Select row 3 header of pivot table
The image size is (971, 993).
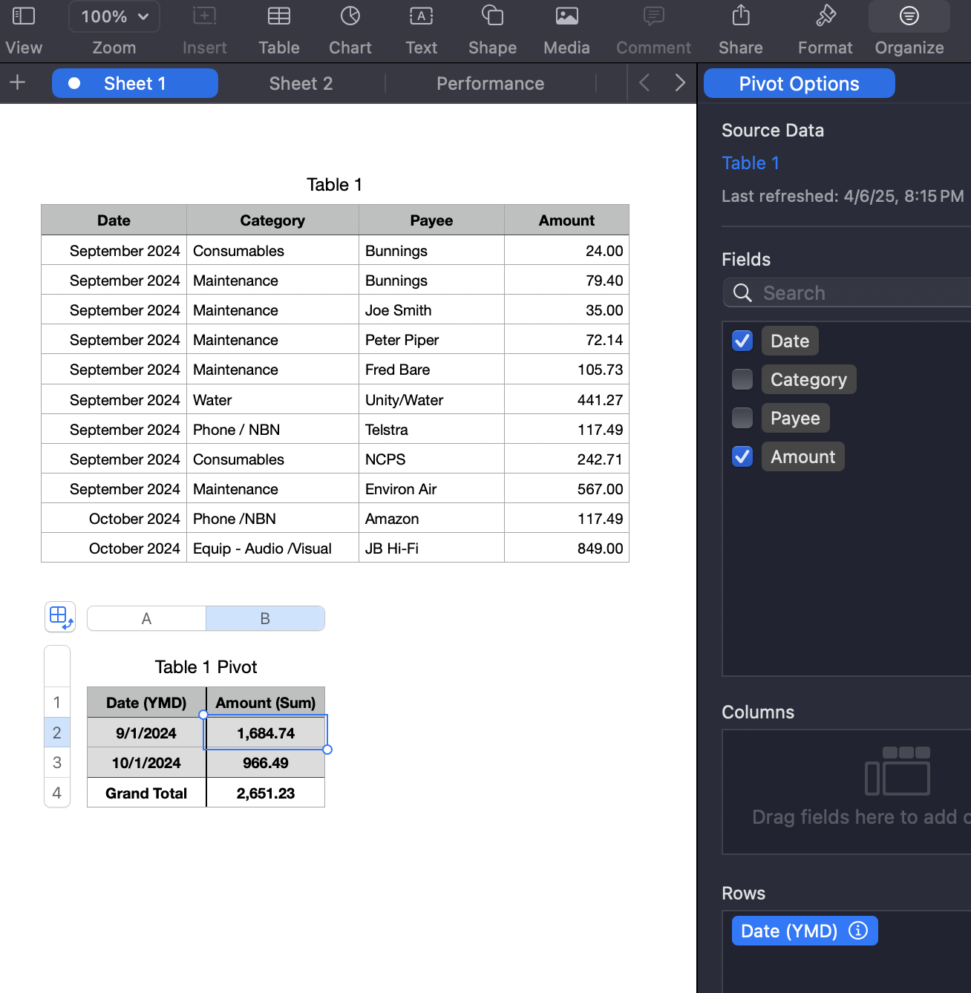pyautogui.click(x=57, y=762)
